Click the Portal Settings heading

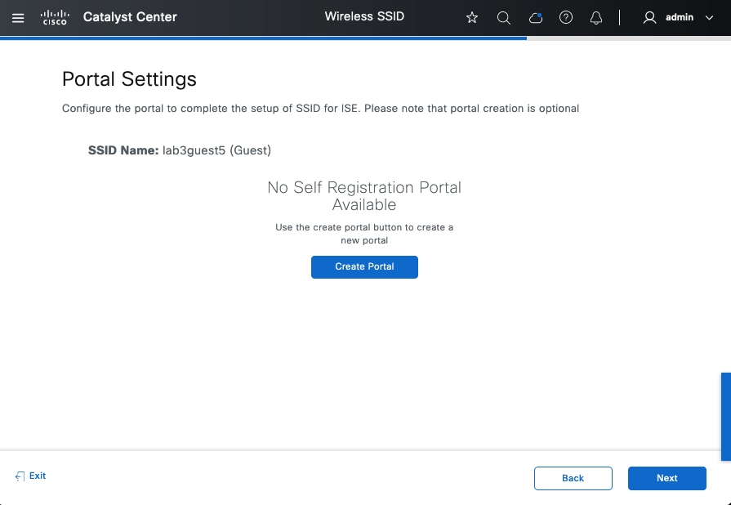click(129, 79)
